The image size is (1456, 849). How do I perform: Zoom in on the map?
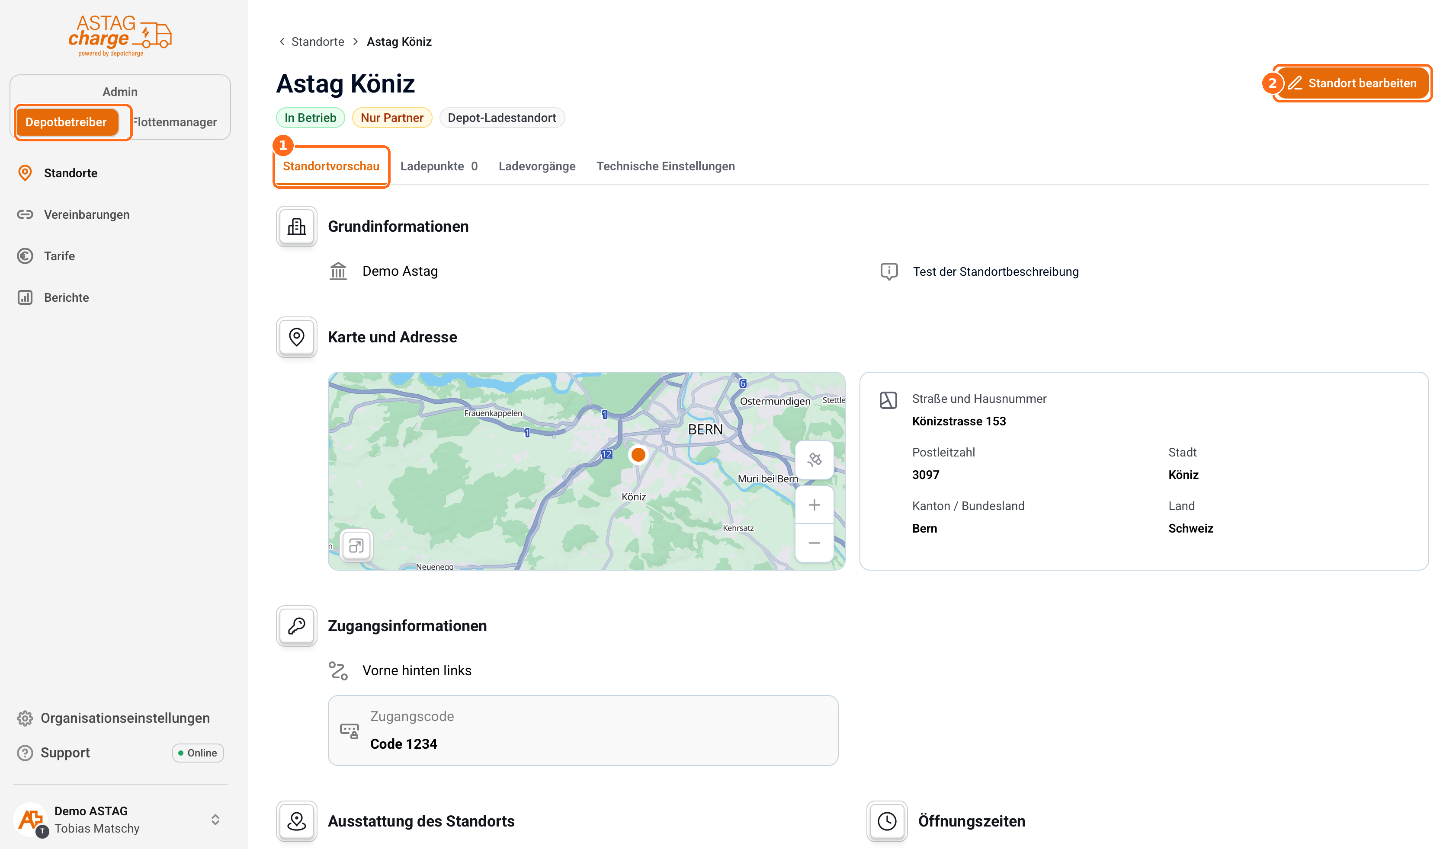814,505
